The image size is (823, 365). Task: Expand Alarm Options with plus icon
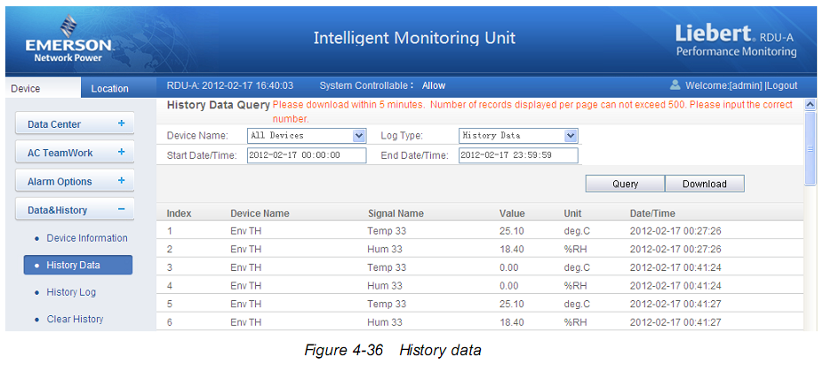[x=121, y=181]
